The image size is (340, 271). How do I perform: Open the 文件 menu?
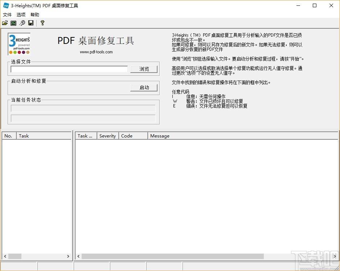7,15
